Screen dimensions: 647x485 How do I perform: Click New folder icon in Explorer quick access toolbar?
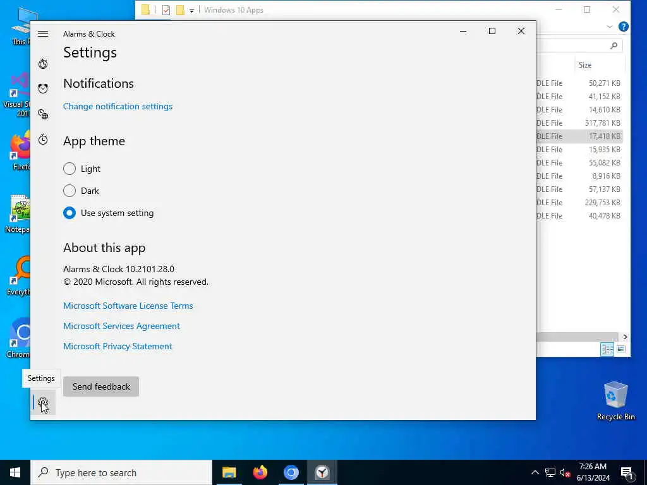(180, 10)
